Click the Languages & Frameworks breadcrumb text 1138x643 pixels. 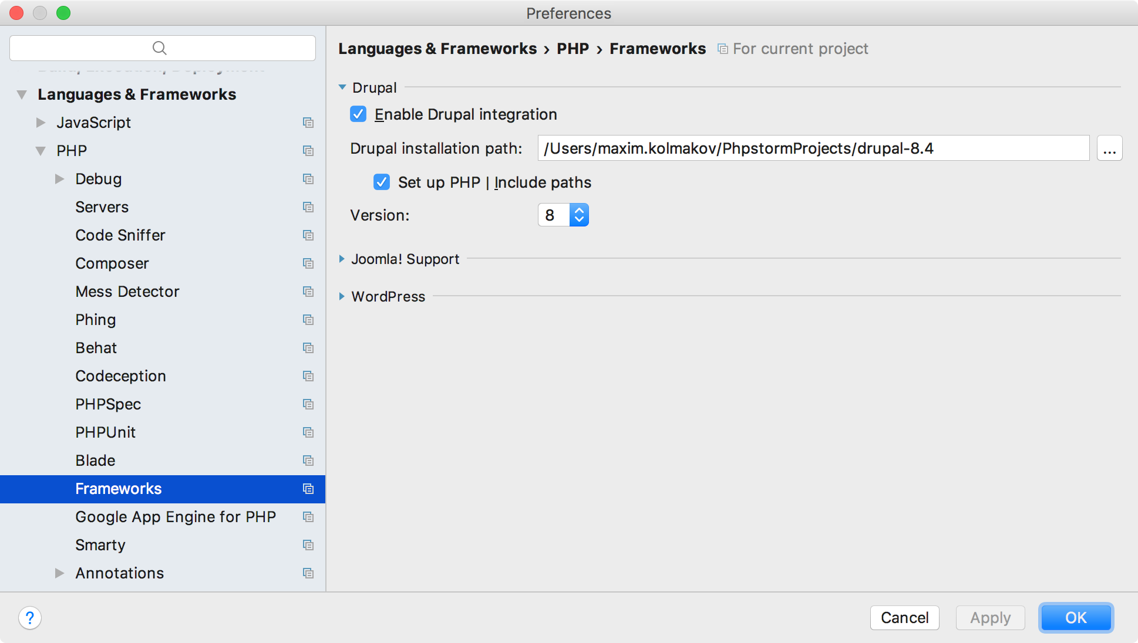click(x=437, y=49)
